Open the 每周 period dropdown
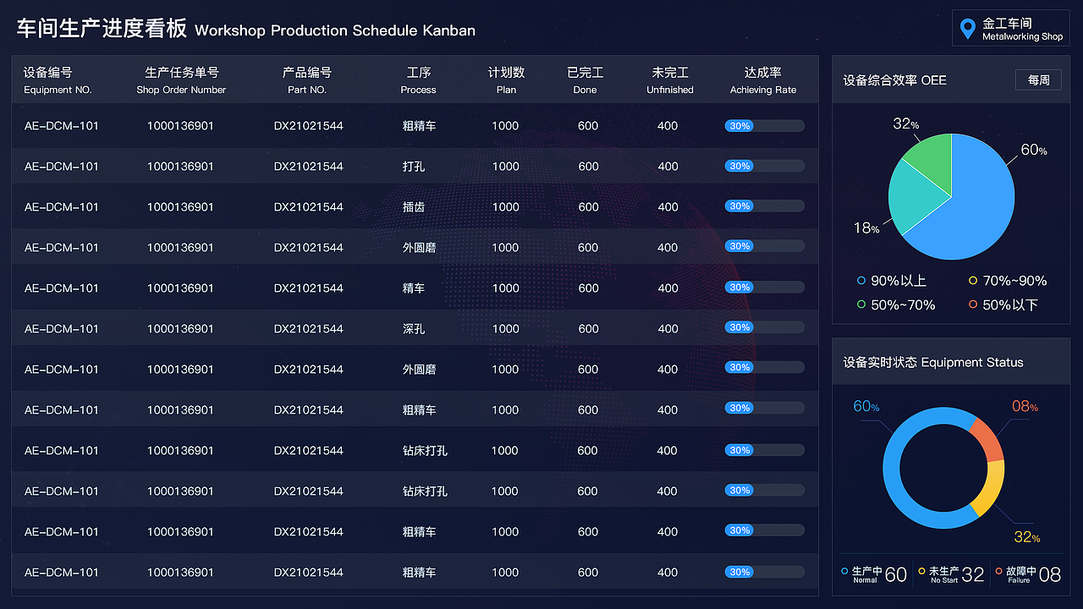This screenshot has width=1083, height=609. [1038, 80]
